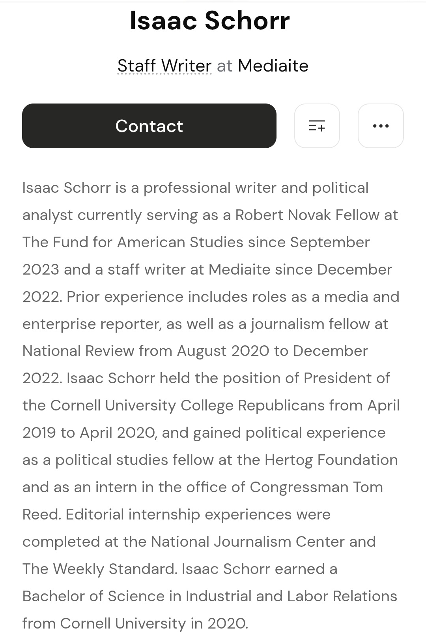Click the word 'at' in the subtitle
Image resolution: width=426 pixels, height=640 pixels.
tap(225, 66)
